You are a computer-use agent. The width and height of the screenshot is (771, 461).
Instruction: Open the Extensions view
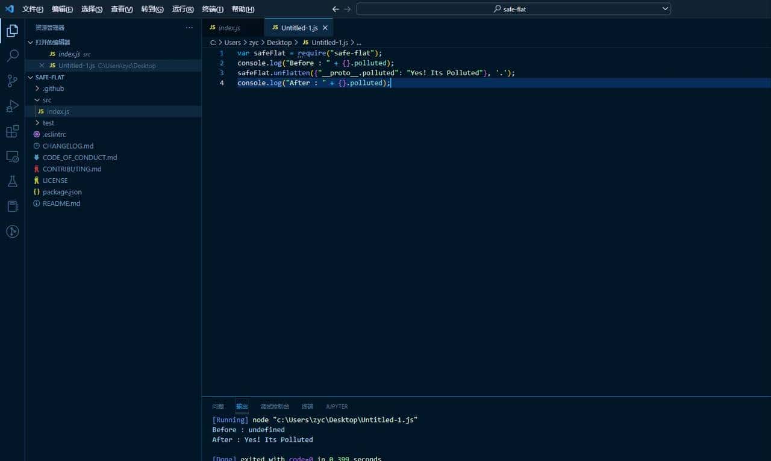[x=12, y=131]
